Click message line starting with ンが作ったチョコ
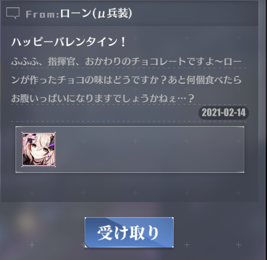The width and height of the screenshot is (267, 260). 126,80
